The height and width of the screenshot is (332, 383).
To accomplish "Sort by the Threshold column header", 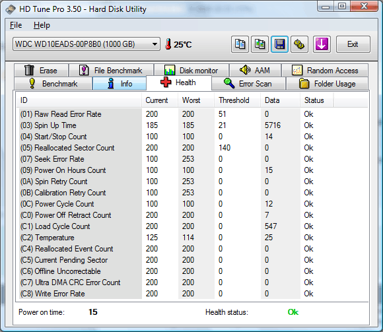I will tap(237, 100).
